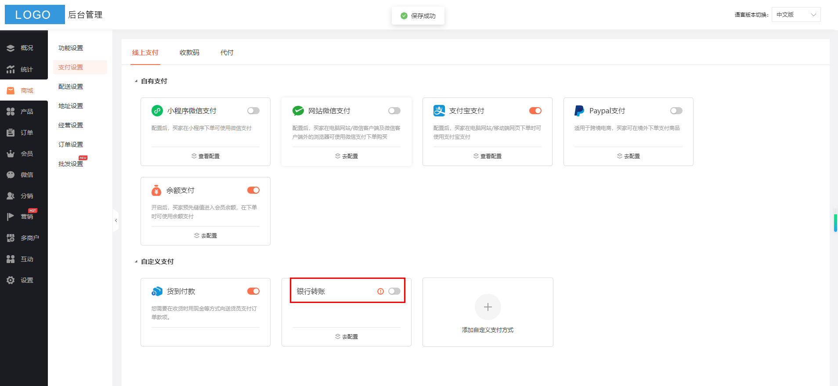This screenshot has height=386, width=838.
Task: Click the green vertical scrollbar thumb
Action: click(835, 223)
